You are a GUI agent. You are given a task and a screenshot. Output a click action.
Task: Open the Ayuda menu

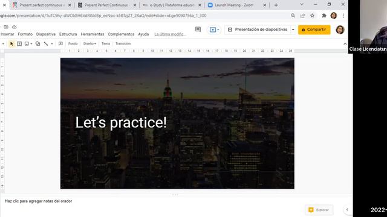coord(143,34)
